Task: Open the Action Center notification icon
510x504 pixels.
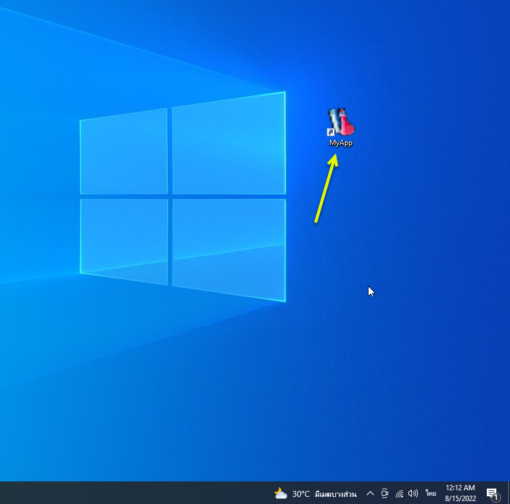Action: 493,493
